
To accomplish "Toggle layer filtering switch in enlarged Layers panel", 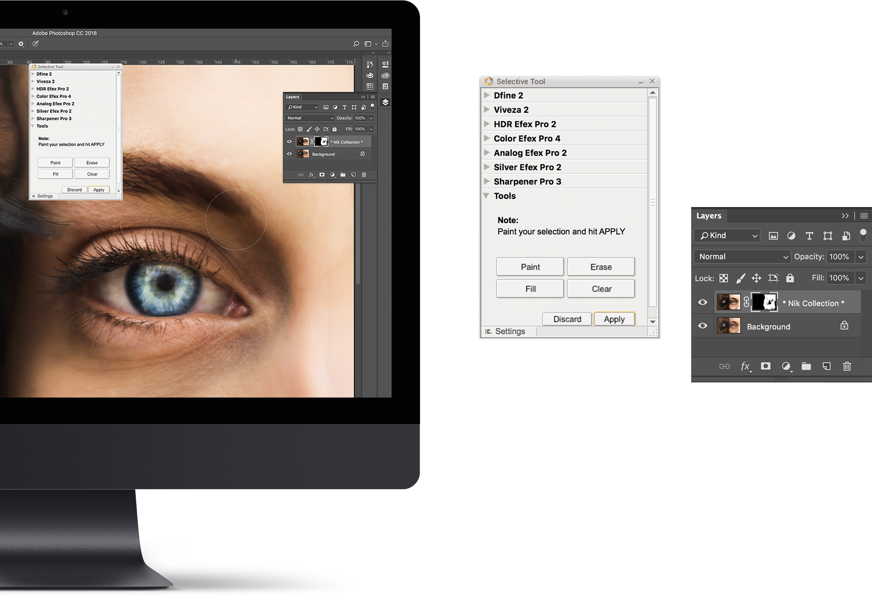I will [863, 235].
